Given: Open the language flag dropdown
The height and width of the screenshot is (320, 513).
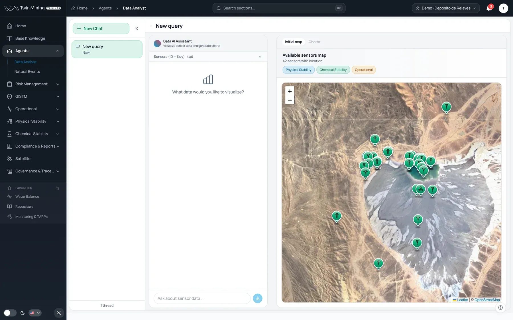Looking at the screenshot, I should coord(35,313).
